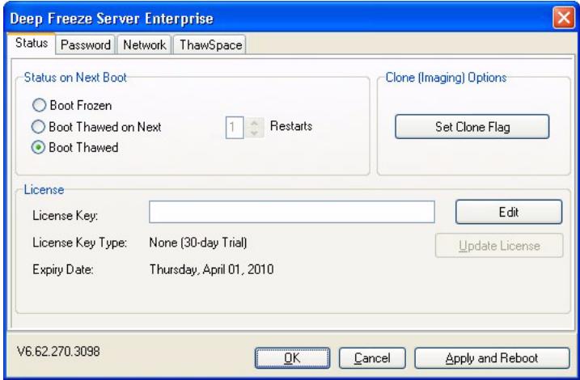Click Apply and Reboot

(x=492, y=358)
